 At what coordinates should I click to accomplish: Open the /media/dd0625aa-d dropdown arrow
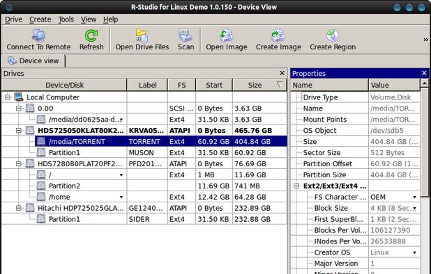point(121,120)
